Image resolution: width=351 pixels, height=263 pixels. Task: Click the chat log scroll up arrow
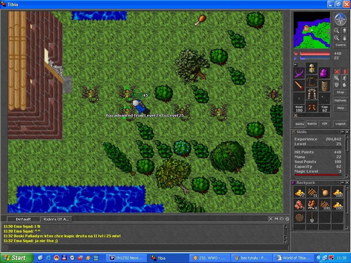point(286,226)
